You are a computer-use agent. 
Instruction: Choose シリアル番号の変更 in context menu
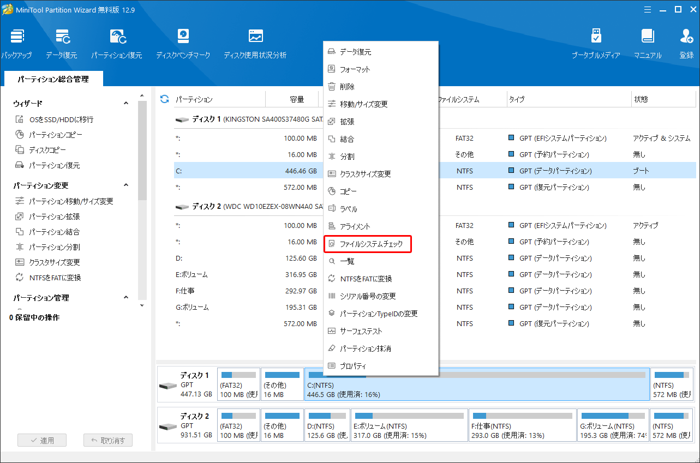pyautogui.click(x=381, y=296)
